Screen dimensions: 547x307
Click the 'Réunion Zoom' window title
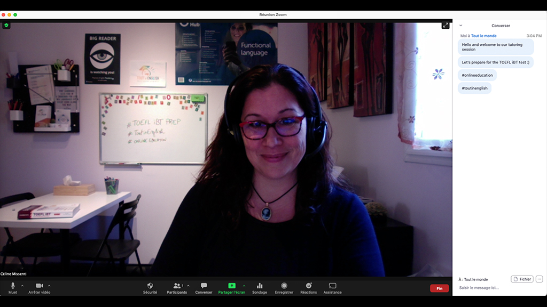pyautogui.click(x=273, y=14)
